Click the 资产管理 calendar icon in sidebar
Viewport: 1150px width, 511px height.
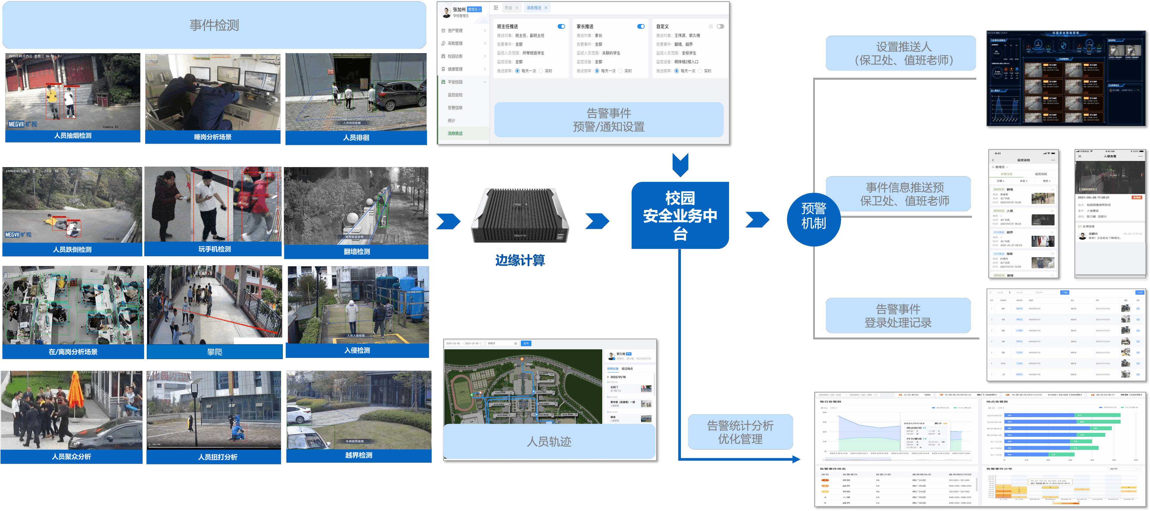(443, 31)
